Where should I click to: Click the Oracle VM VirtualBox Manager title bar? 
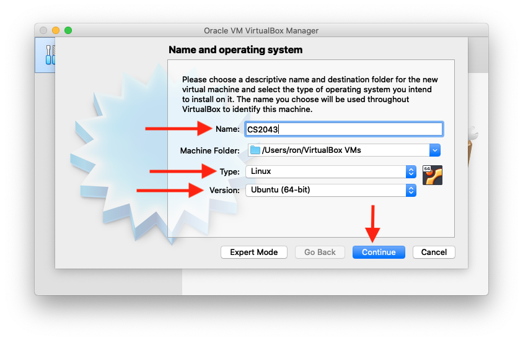tap(261, 30)
